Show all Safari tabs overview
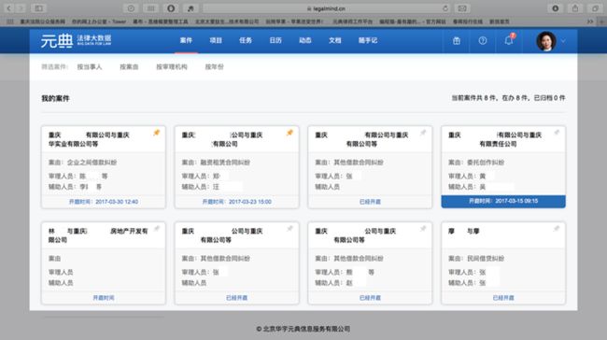The image size is (607, 340). [595, 8]
